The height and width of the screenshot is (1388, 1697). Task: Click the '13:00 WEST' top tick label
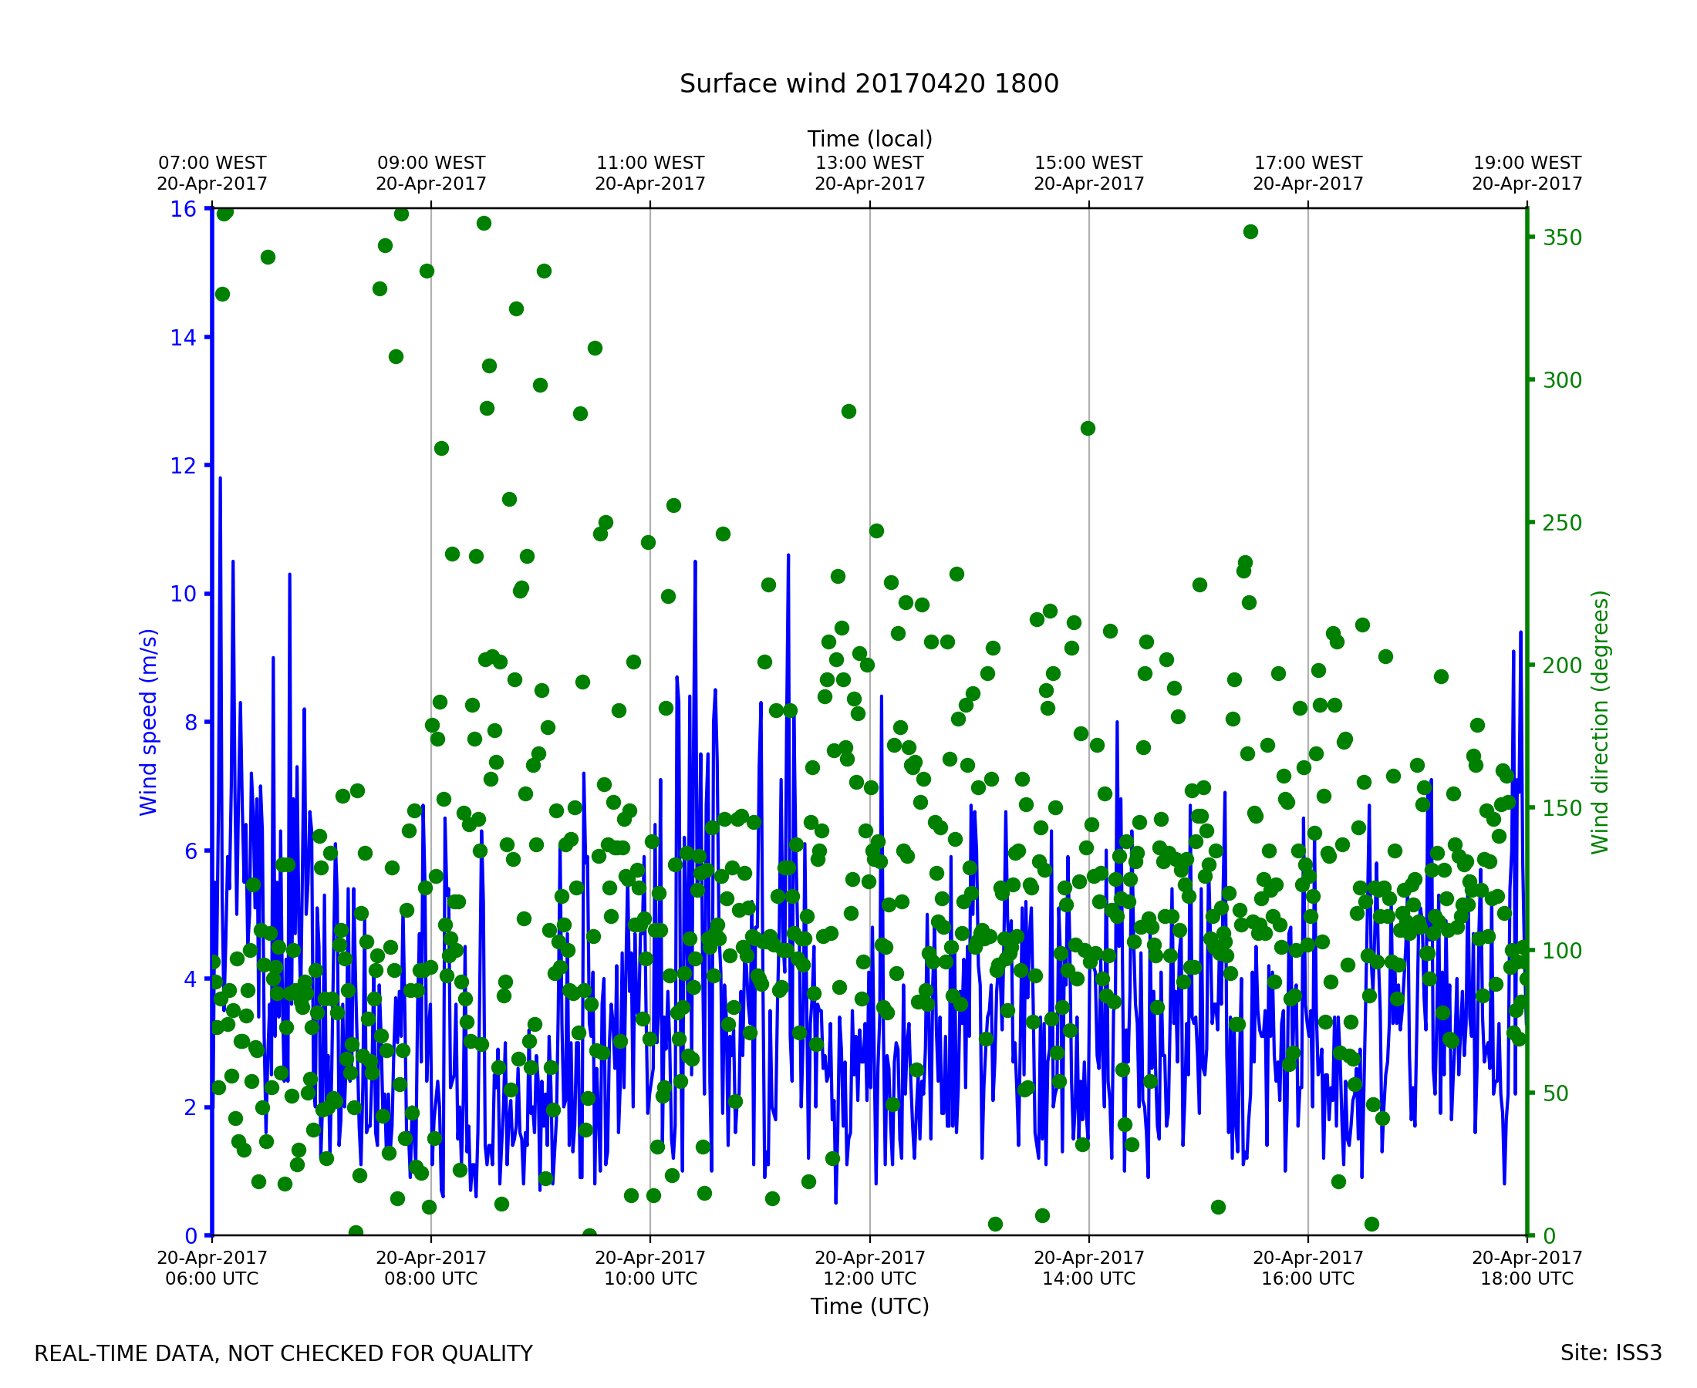pyautogui.click(x=869, y=163)
